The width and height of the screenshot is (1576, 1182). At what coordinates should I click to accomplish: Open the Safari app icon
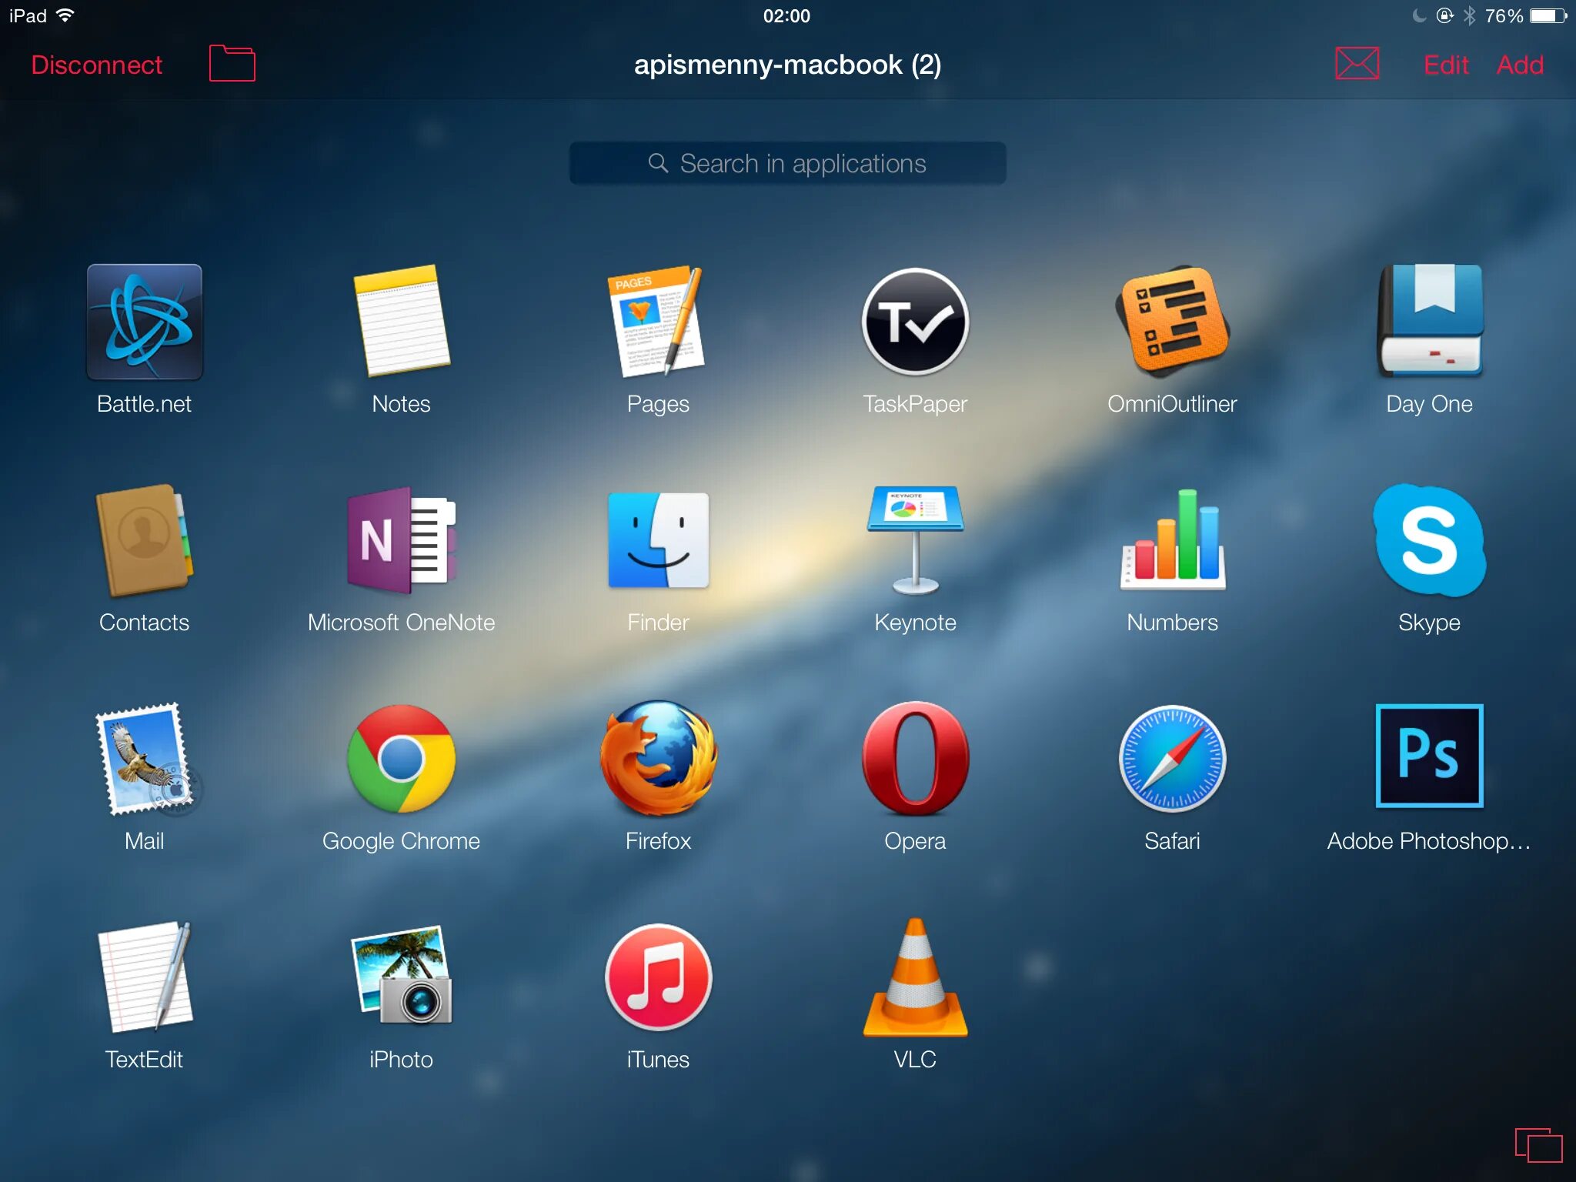tap(1172, 759)
